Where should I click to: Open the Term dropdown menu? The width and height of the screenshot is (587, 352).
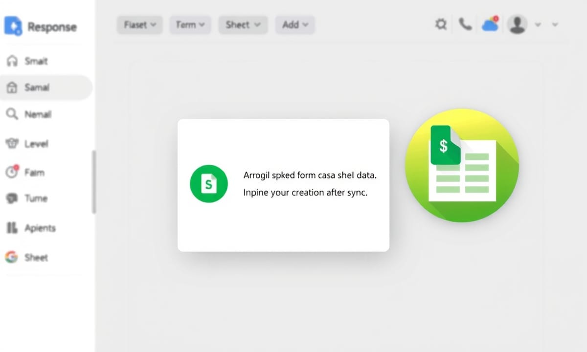(190, 24)
